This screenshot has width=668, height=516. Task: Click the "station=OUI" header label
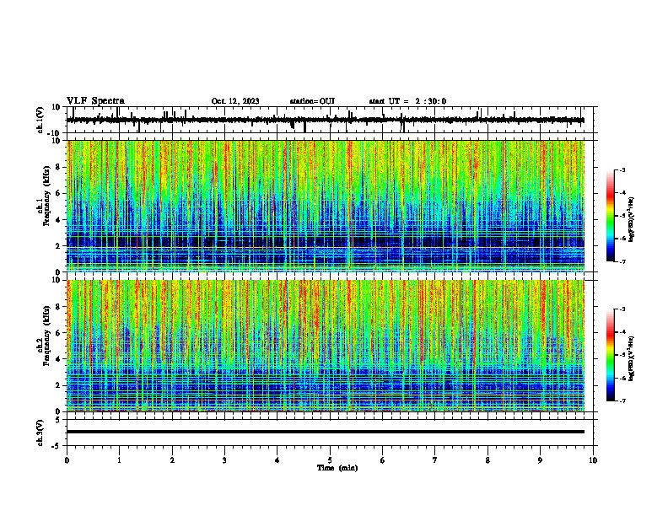point(312,101)
